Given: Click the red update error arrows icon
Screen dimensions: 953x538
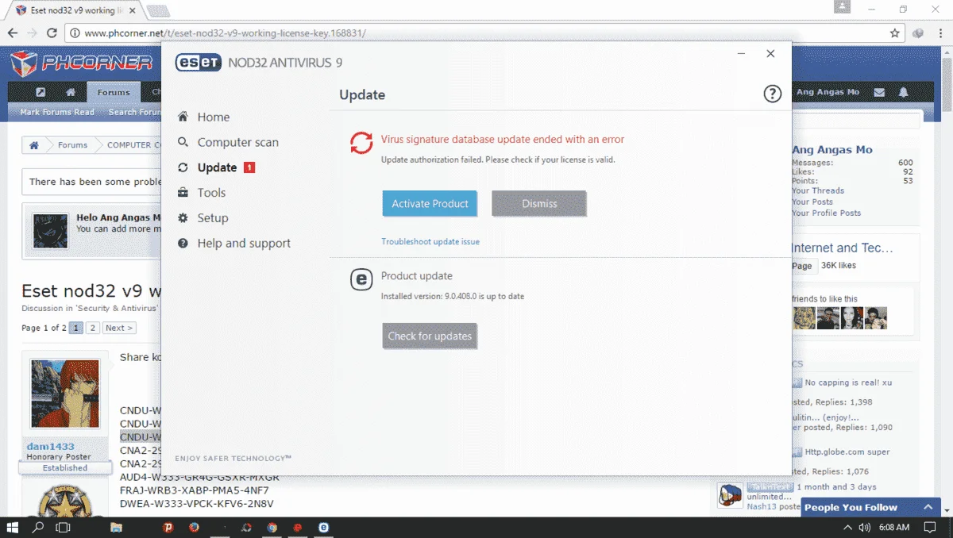Looking at the screenshot, I should tap(361, 143).
